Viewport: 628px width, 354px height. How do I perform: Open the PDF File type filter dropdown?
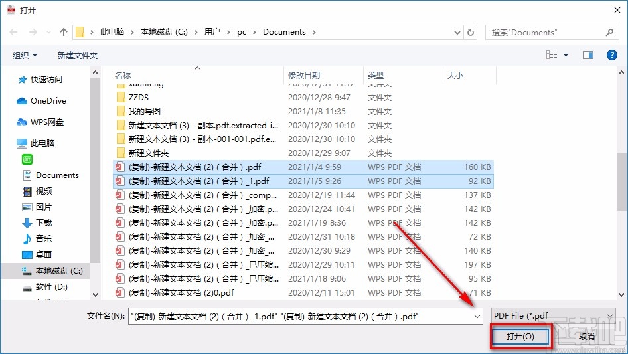click(x=554, y=316)
